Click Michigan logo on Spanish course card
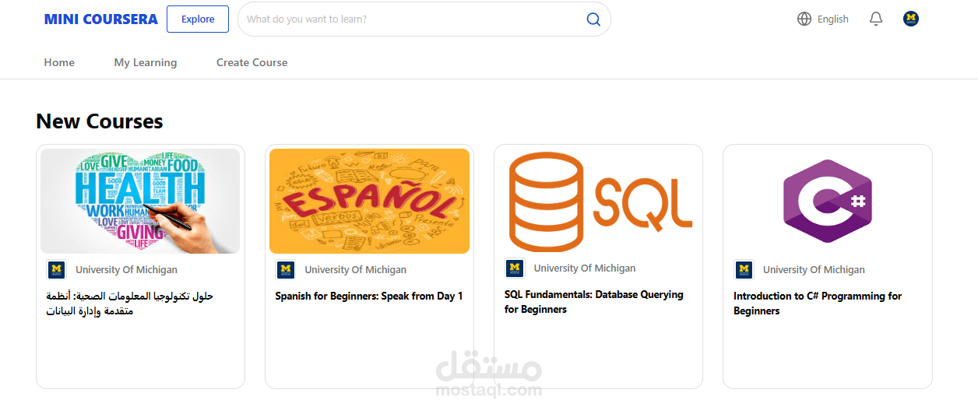 point(286,270)
